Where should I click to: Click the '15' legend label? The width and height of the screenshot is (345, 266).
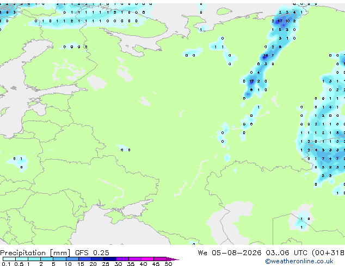click(81, 264)
